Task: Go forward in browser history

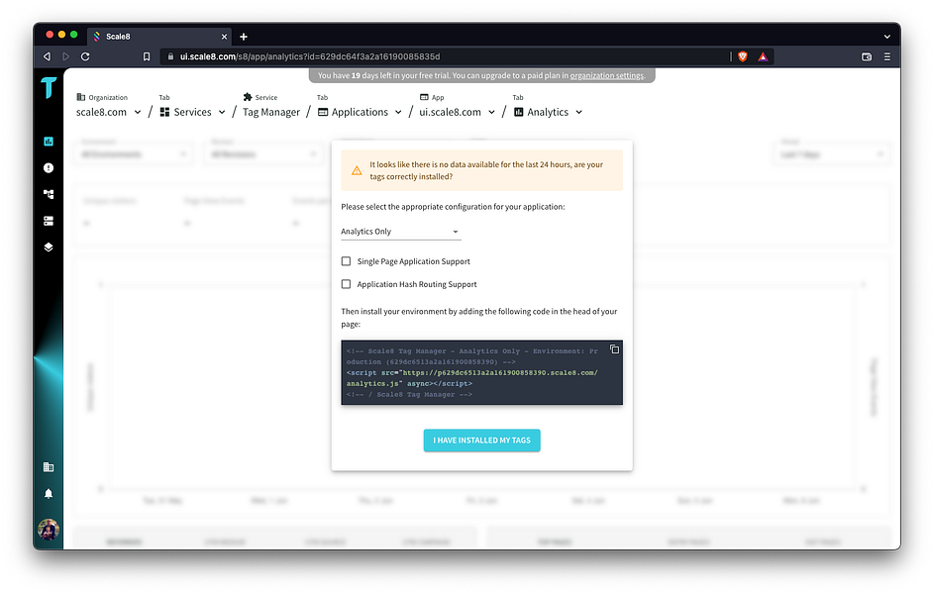Action: click(66, 56)
